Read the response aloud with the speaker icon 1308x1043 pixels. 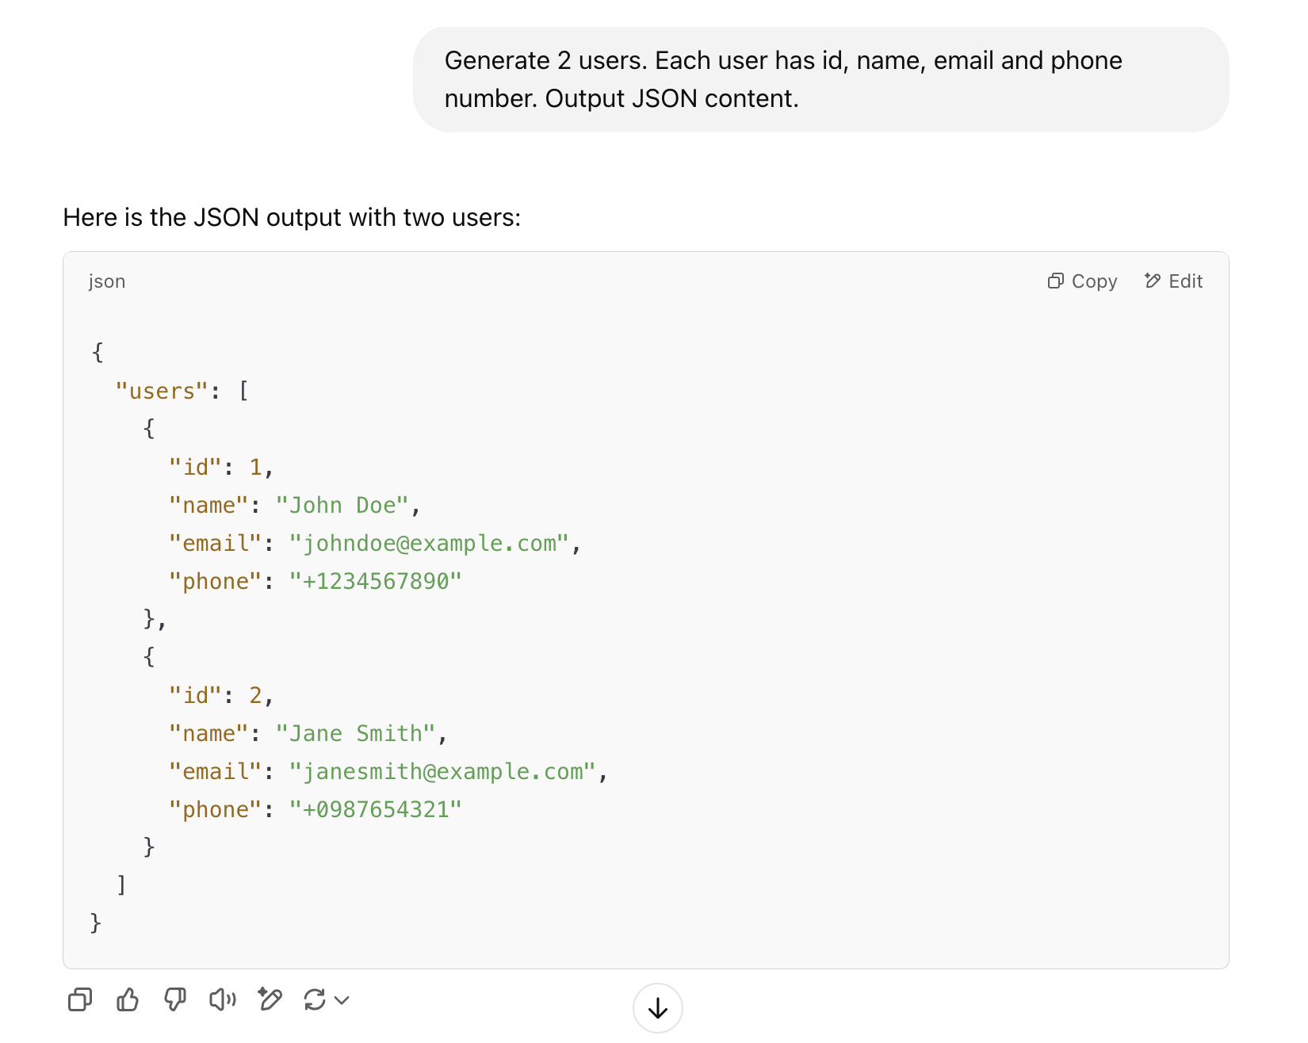pos(223,1000)
